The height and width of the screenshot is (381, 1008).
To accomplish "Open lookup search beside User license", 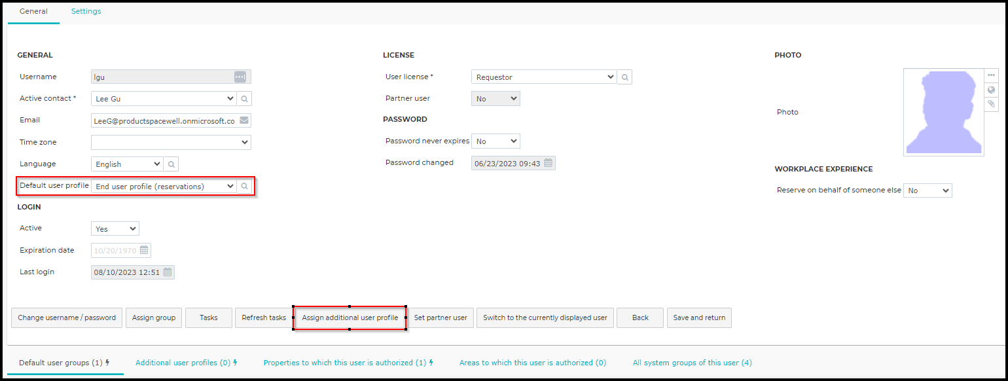I will [625, 77].
